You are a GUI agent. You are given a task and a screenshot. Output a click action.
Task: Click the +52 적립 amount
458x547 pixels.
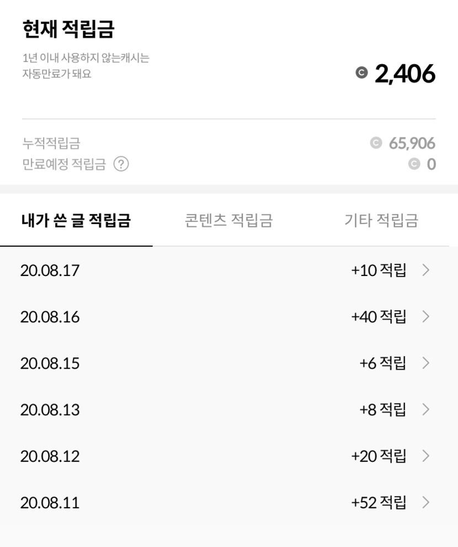(379, 502)
